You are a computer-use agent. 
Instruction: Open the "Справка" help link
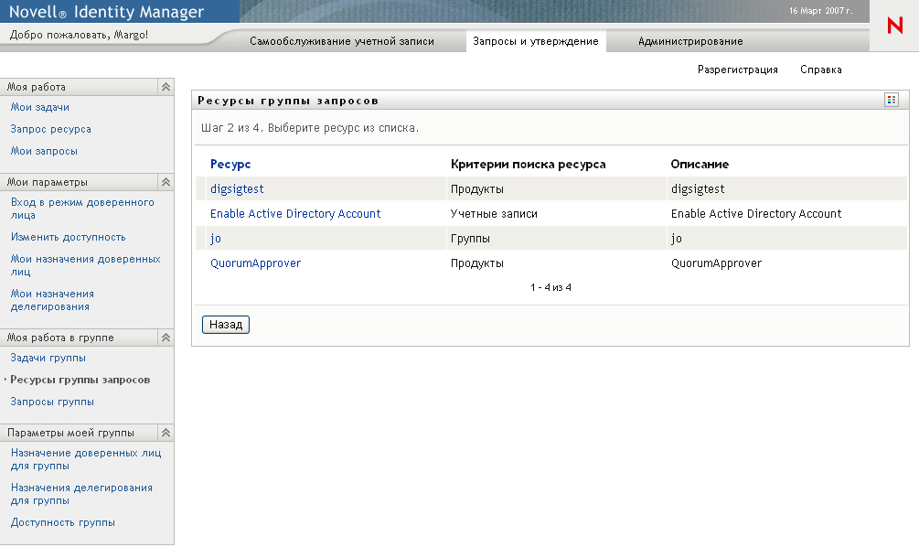pyautogui.click(x=822, y=69)
